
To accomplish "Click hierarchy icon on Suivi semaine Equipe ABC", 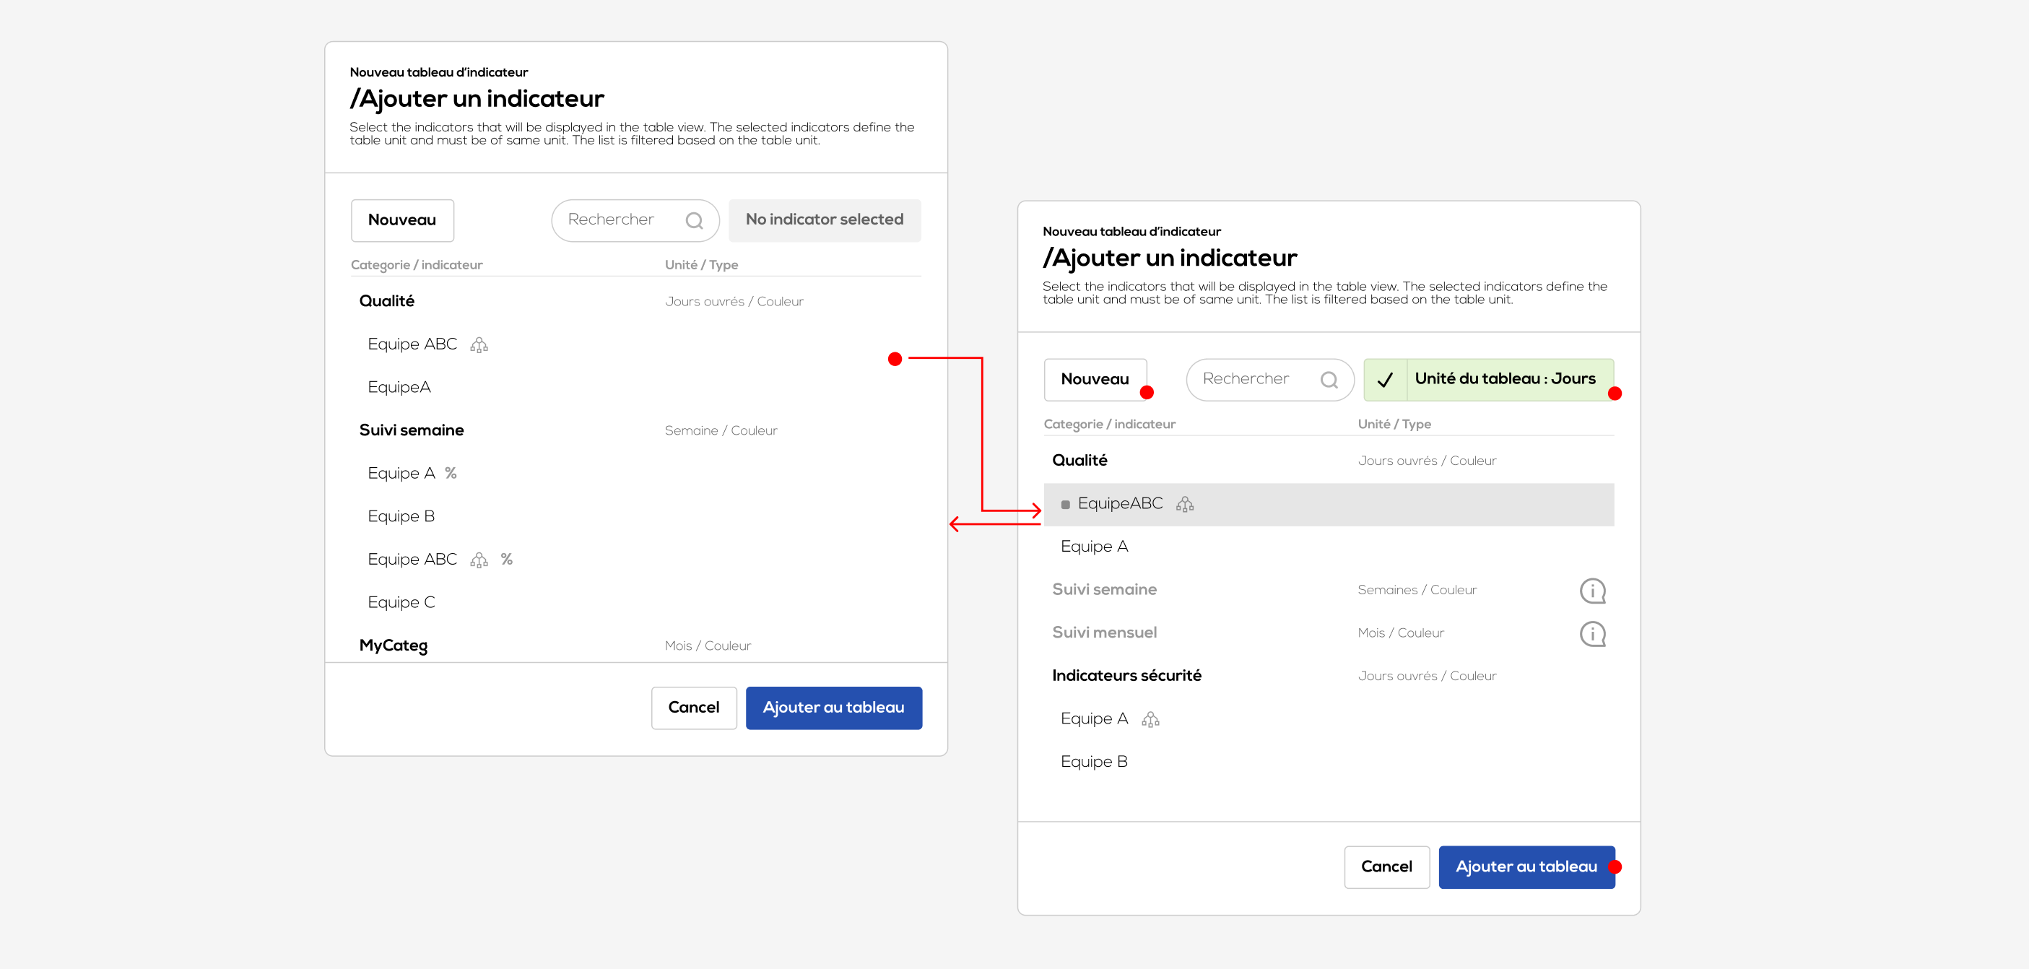I will point(479,560).
